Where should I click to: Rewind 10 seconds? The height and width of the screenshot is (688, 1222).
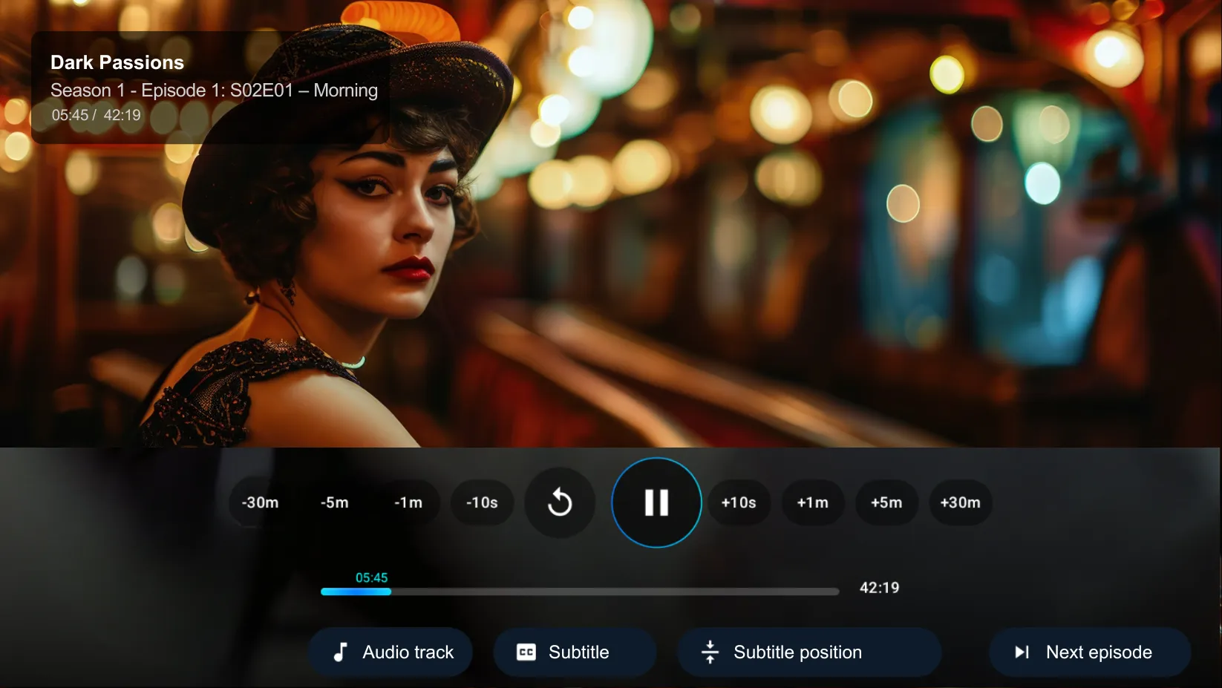(482, 502)
